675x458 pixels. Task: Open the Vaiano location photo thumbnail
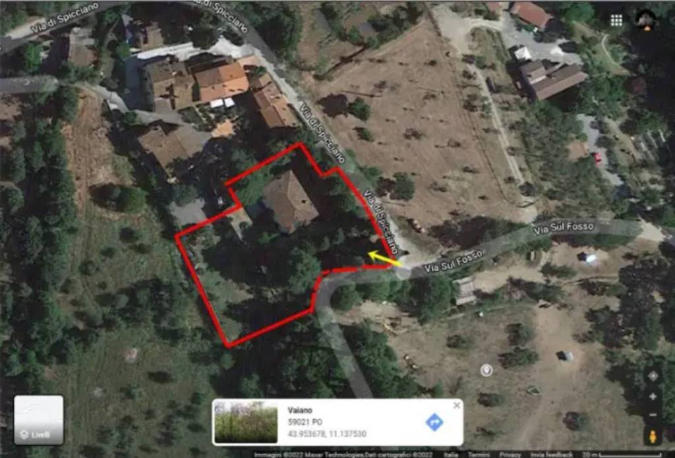246,422
